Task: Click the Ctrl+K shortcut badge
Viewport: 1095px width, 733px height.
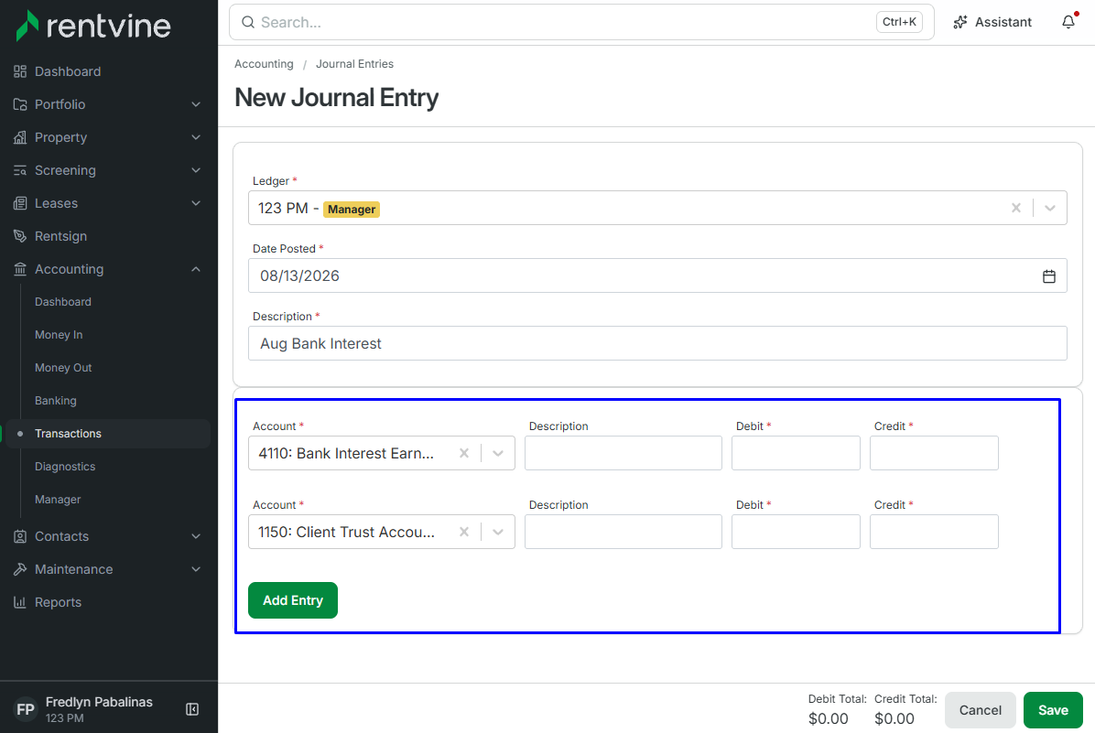Action: pyautogui.click(x=899, y=22)
